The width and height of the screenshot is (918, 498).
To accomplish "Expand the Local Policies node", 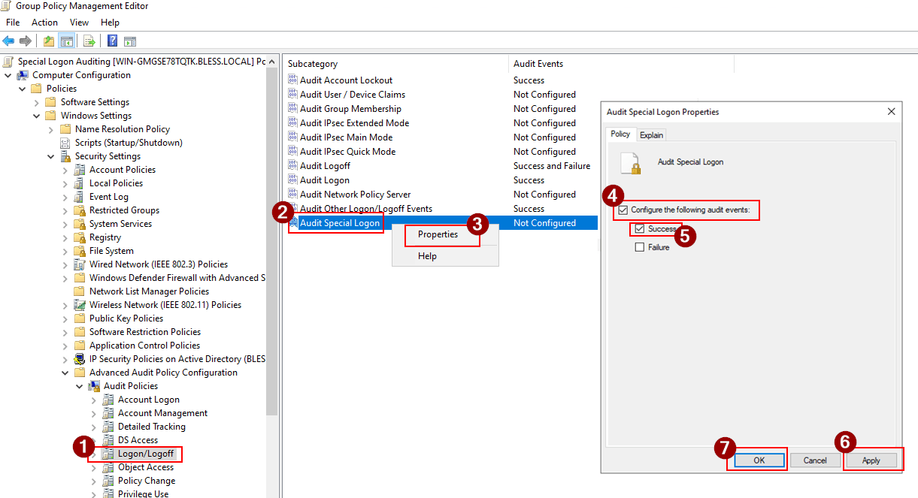I will click(x=65, y=183).
